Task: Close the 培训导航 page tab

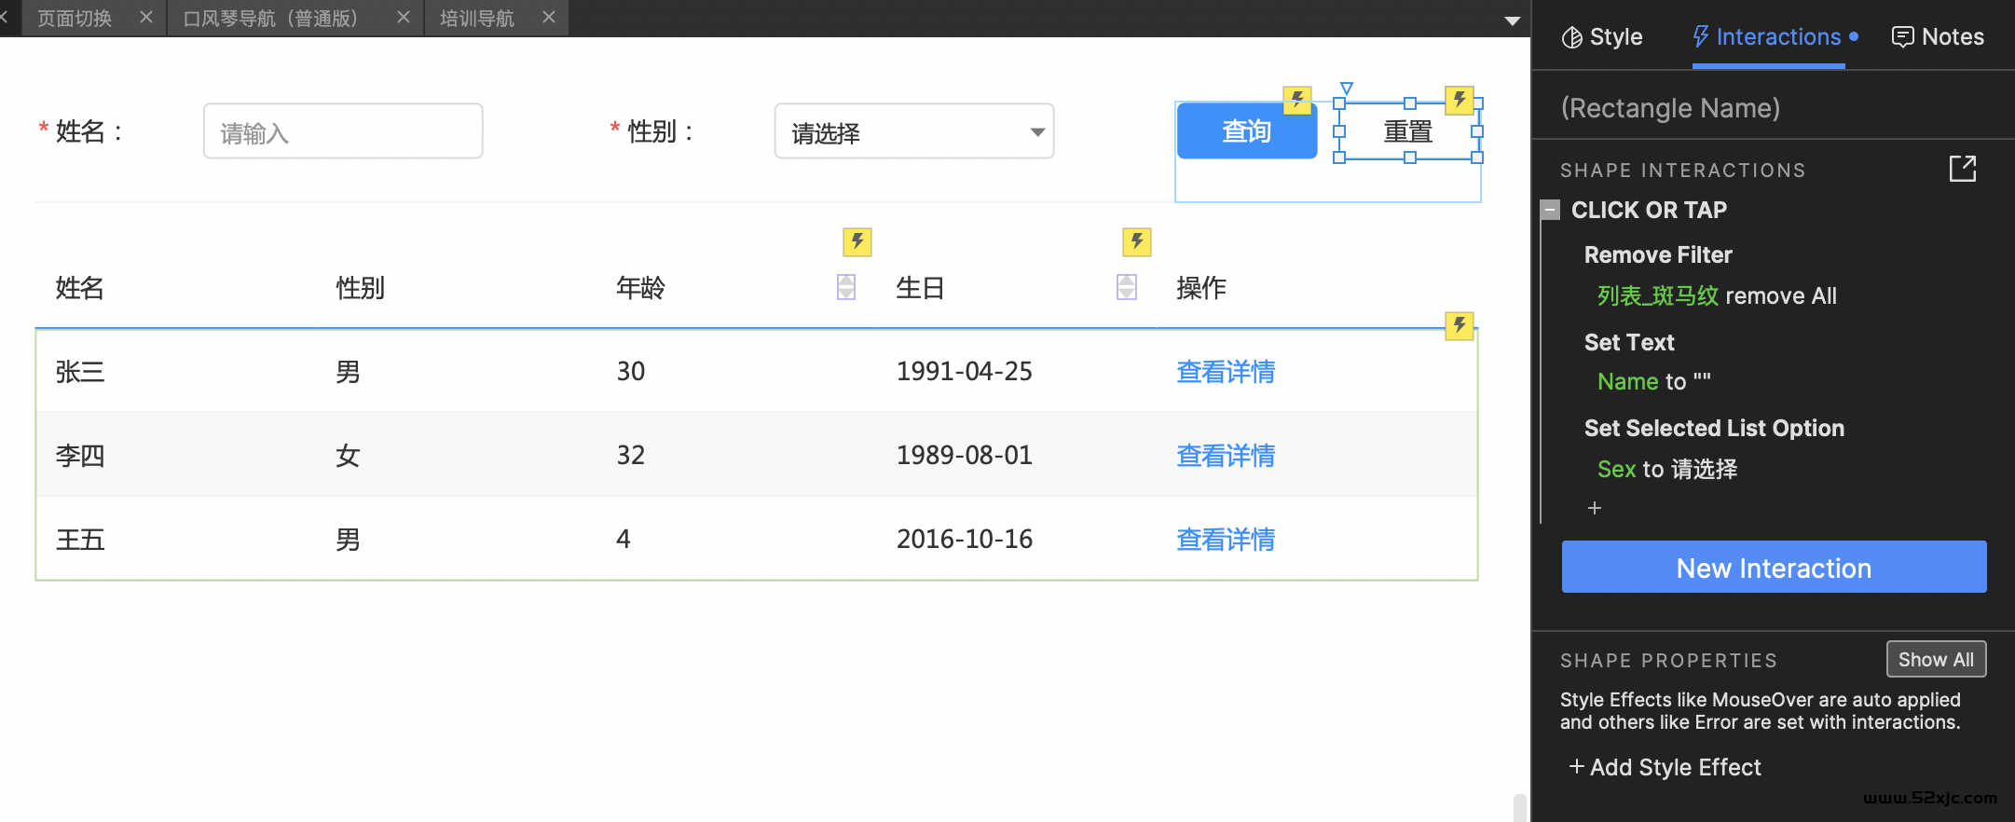Action: click(549, 18)
